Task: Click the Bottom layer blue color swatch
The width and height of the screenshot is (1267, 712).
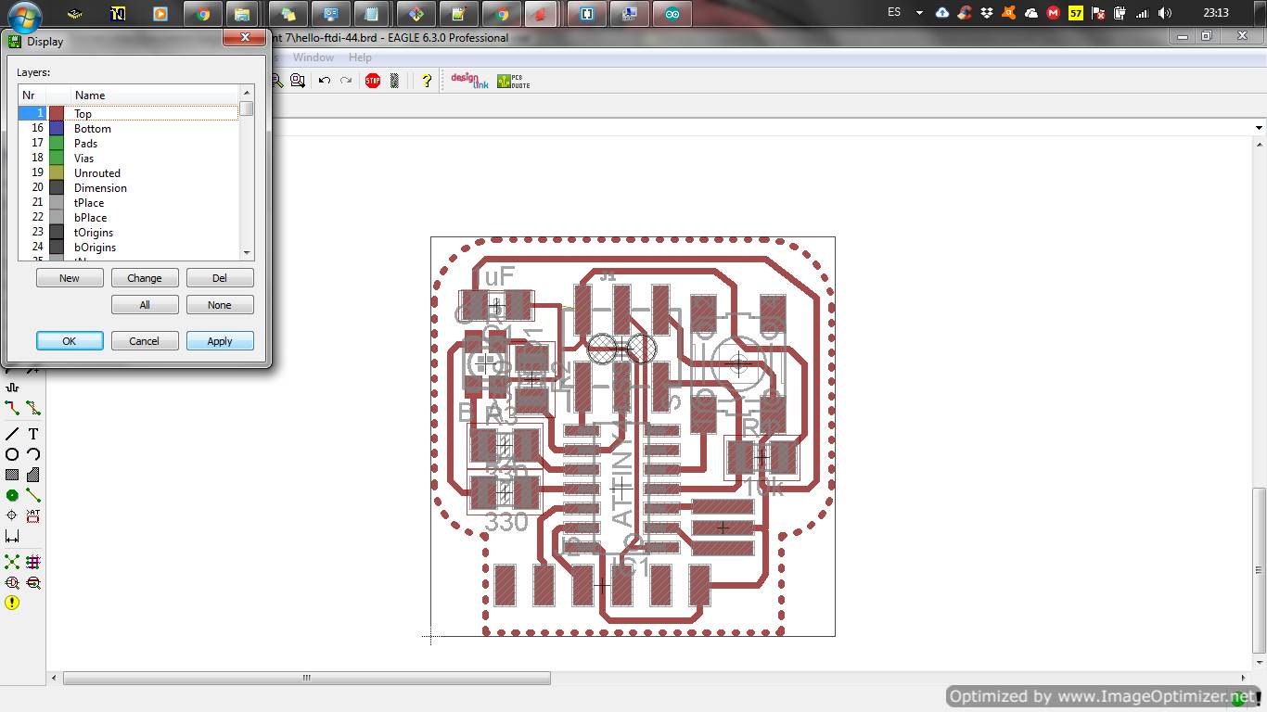Action: coord(57,128)
